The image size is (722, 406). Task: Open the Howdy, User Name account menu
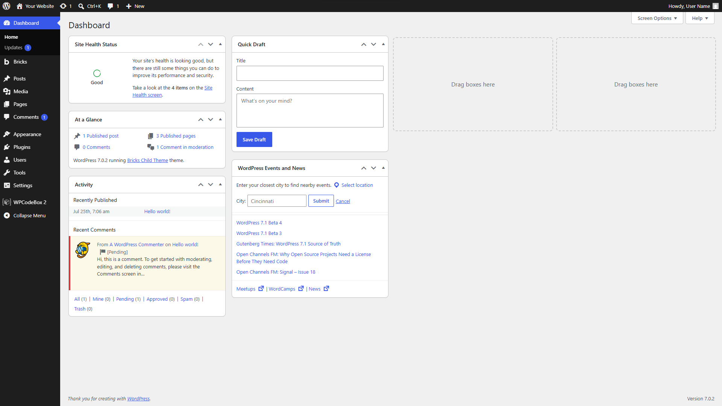point(693,6)
